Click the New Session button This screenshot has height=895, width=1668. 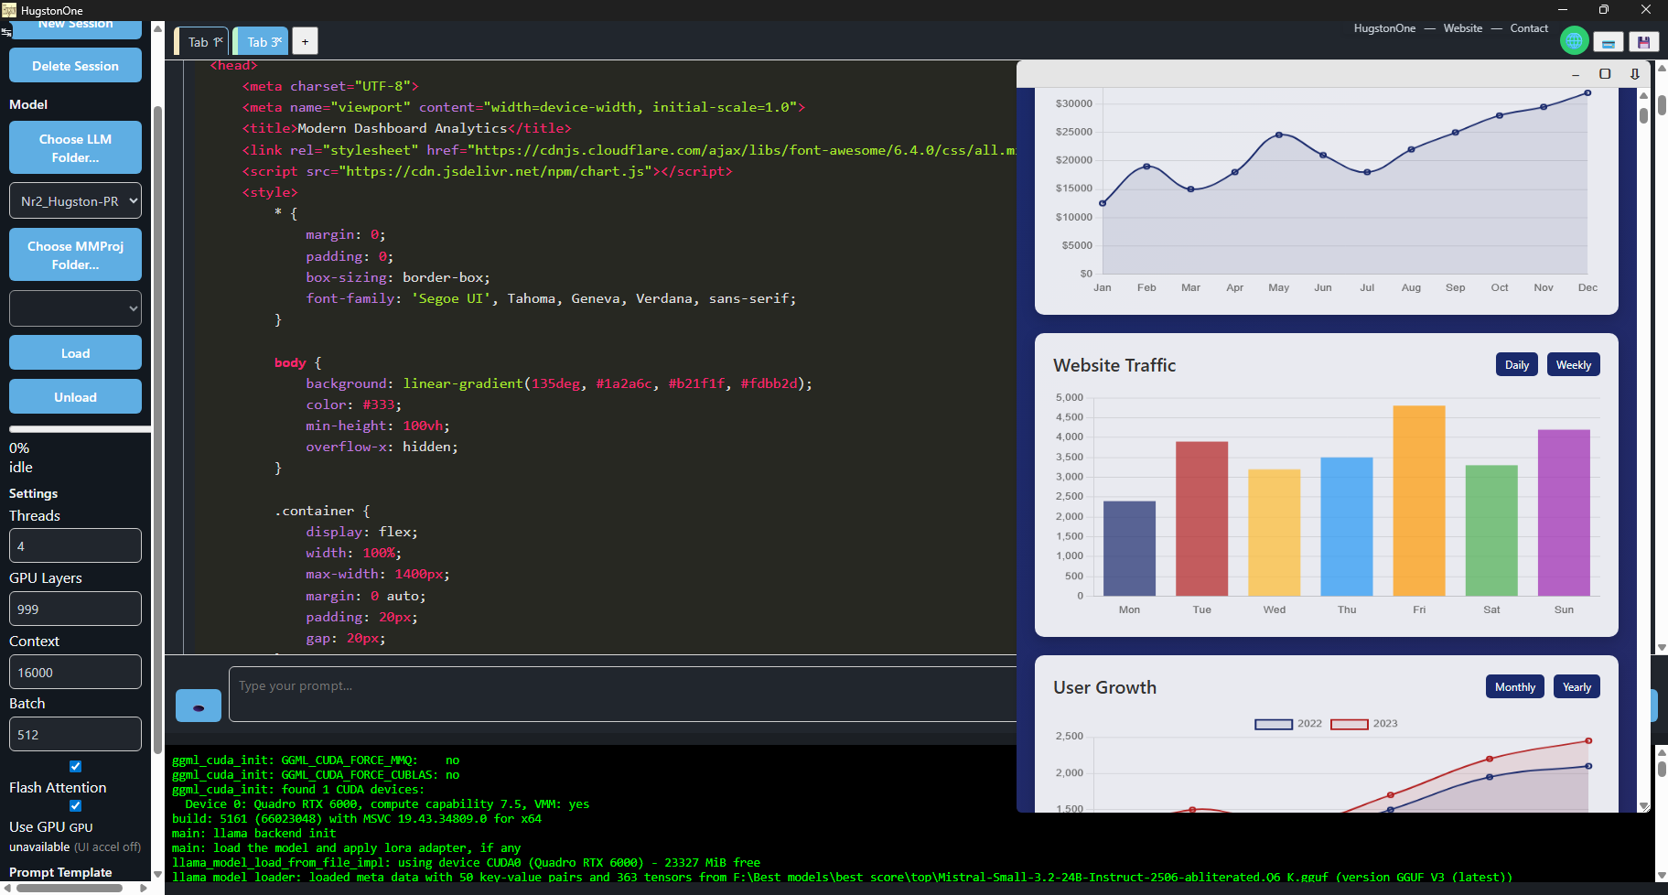(75, 29)
